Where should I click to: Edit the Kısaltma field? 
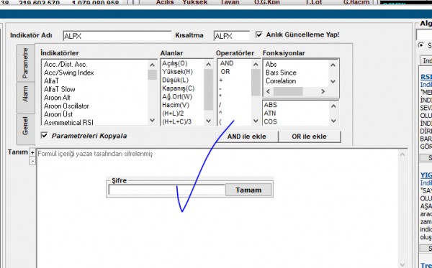coord(231,36)
